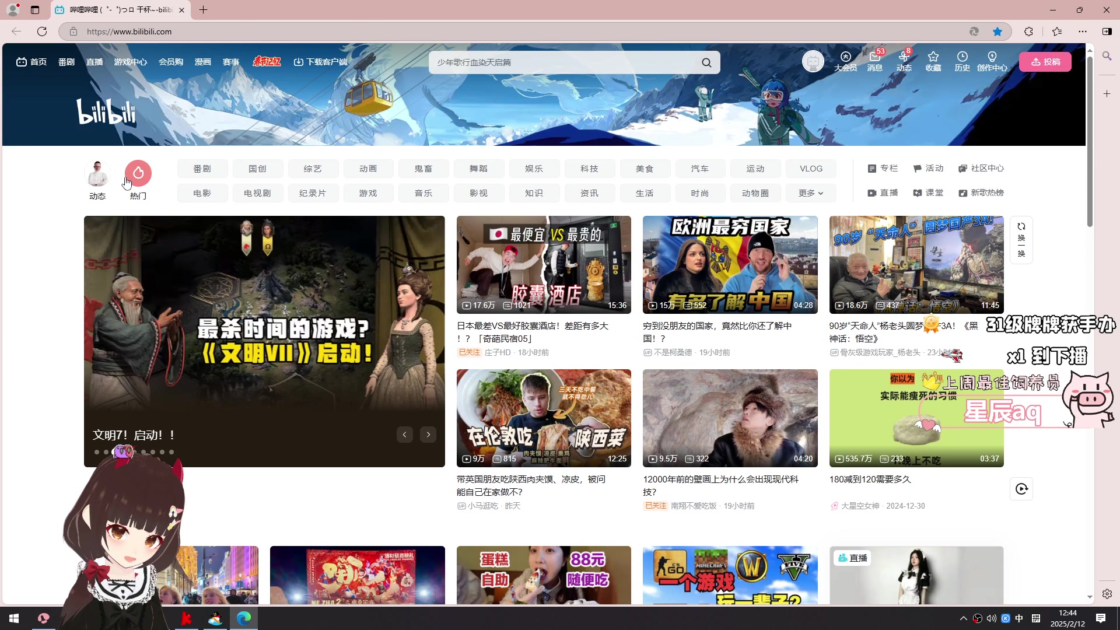
Task: Click the carousel previous arrow
Action: pos(404,435)
